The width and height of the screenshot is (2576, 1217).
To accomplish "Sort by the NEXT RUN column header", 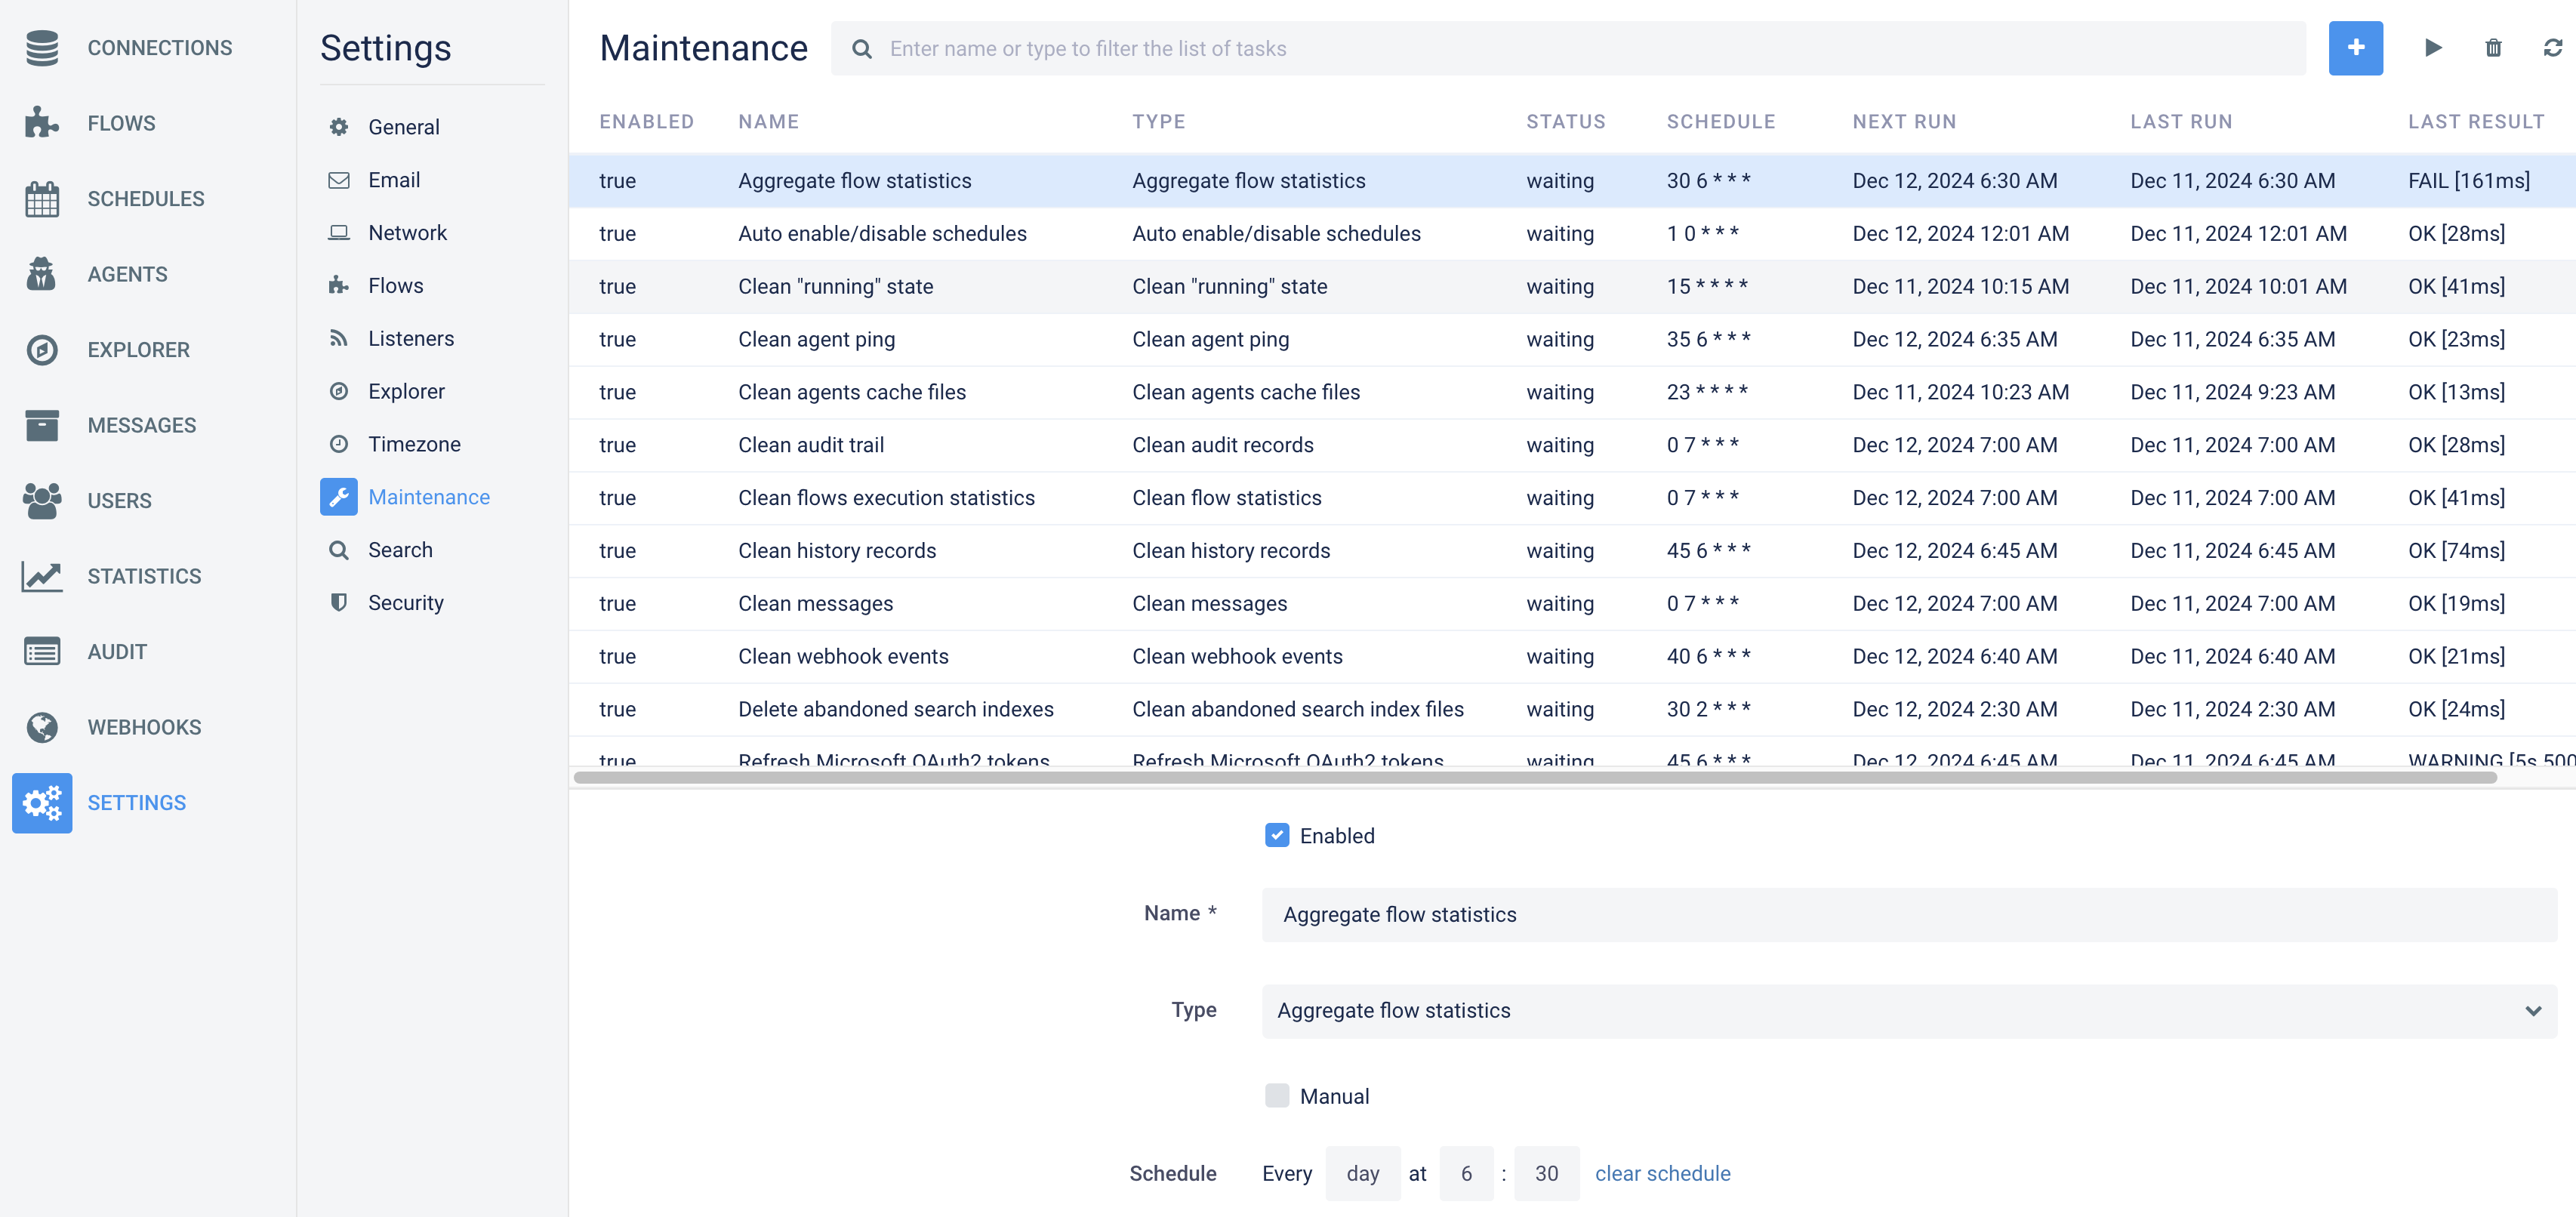I will (x=1904, y=122).
